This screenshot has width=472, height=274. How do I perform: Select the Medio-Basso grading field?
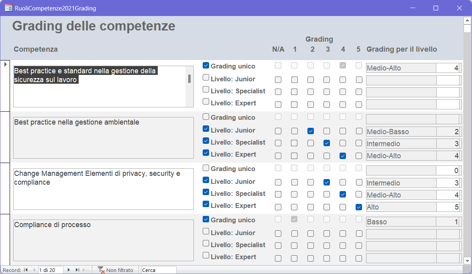coord(401,132)
